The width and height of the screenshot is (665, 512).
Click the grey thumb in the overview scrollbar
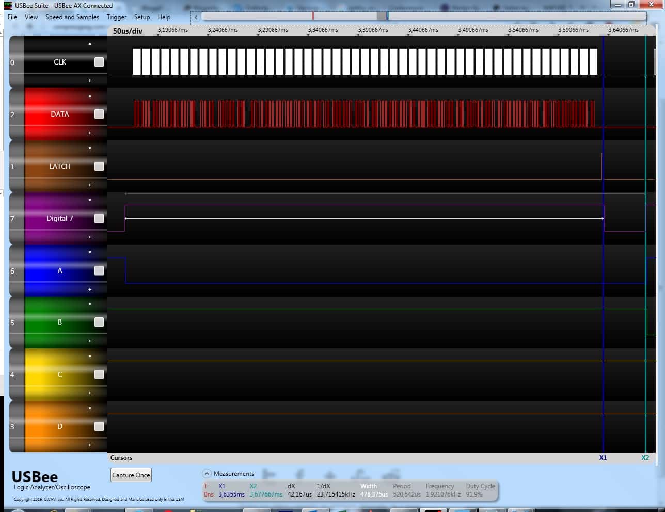click(x=382, y=17)
